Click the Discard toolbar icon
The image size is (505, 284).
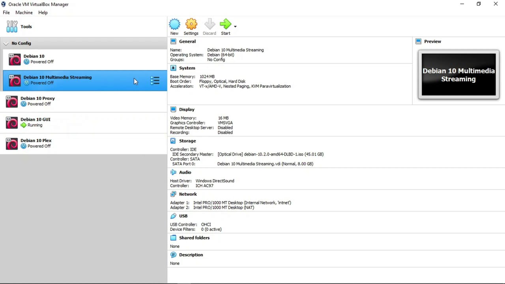pyautogui.click(x=209, y=24)
